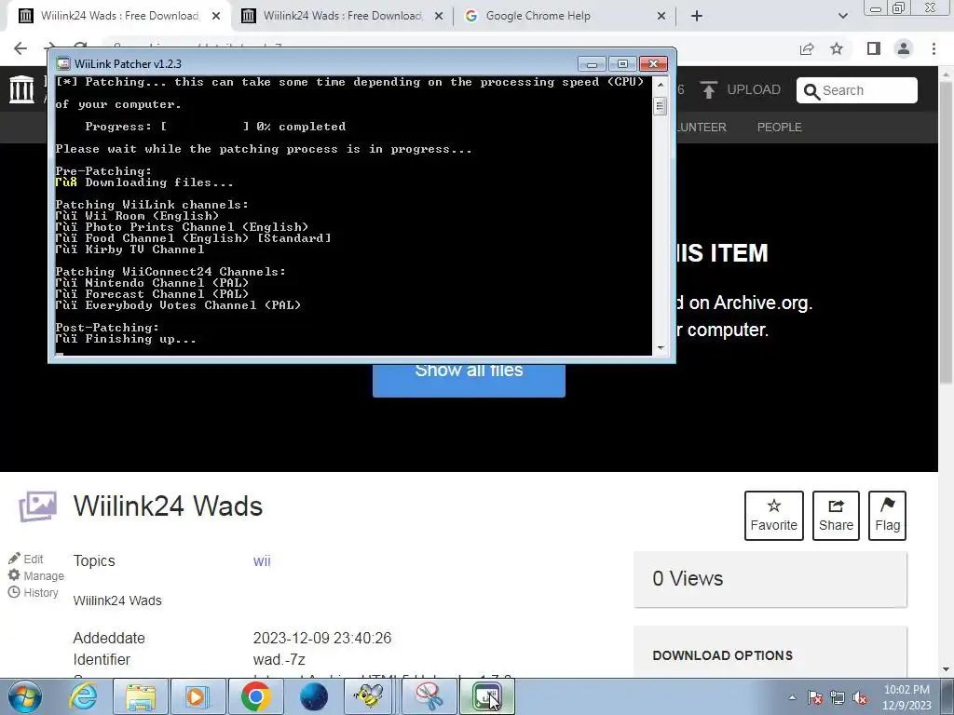Open a new browser tab

click(x=697, y=17)
